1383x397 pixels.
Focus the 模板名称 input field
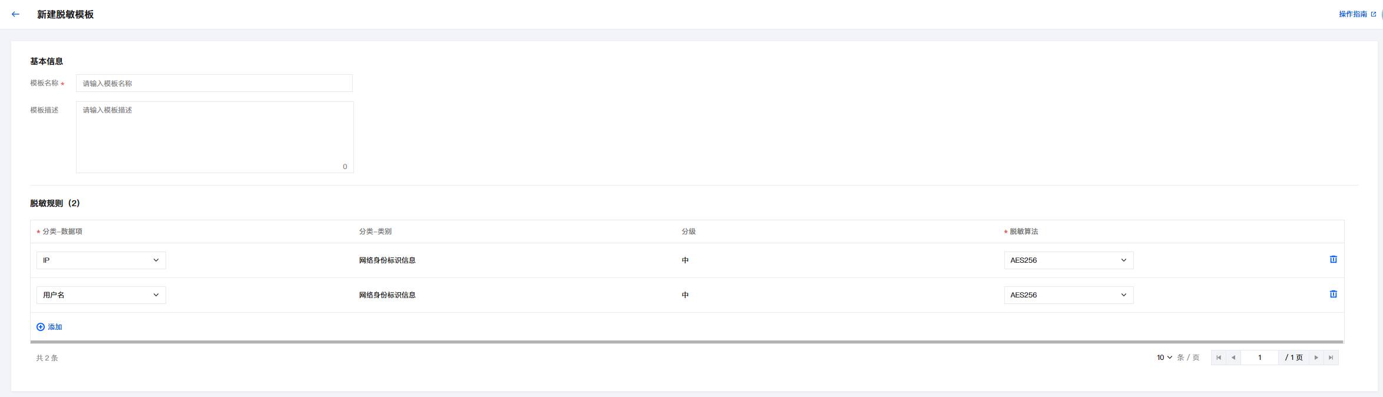pyautogui.click(x=214, y=83)
